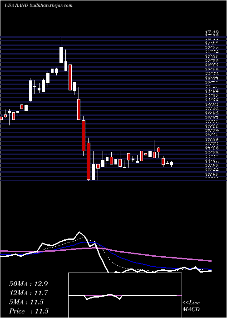Click the USA RAND bullkhan.tbrjar.com title text
The image size is (227, 318).
pos(39,5)
